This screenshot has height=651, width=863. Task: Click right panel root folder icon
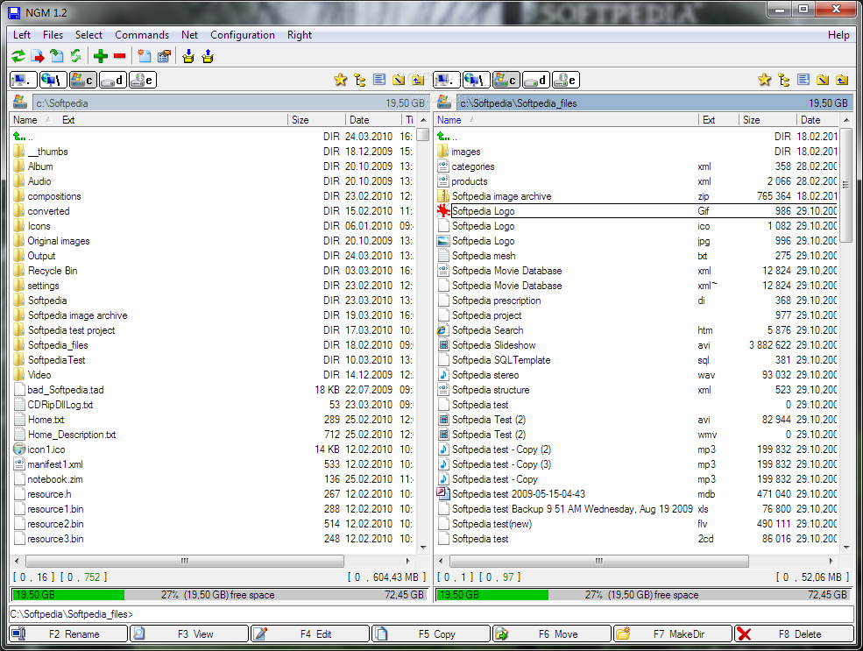(x=823, y=81)
